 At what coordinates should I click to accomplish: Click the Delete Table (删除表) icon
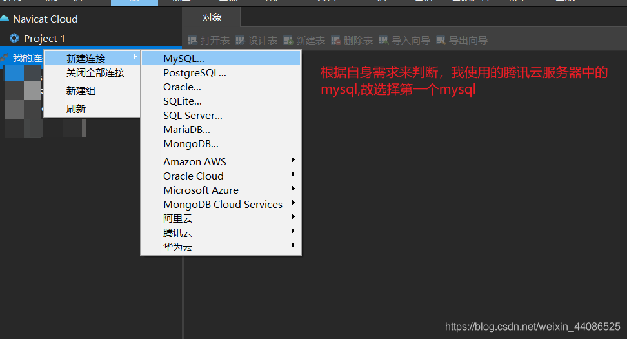(x=335, y=40)
